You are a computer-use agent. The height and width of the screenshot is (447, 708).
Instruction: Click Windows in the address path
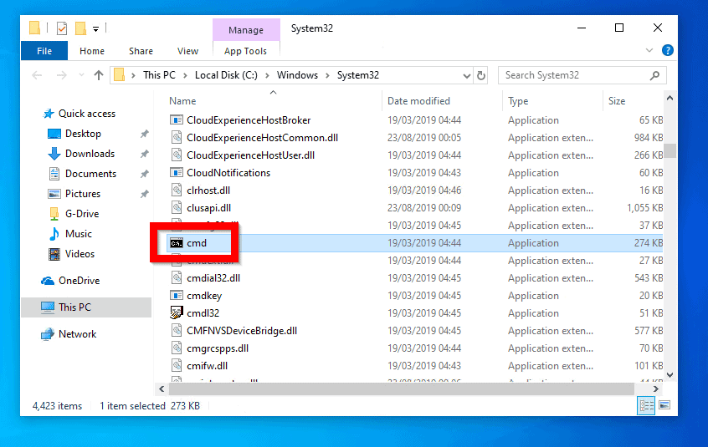297,75
